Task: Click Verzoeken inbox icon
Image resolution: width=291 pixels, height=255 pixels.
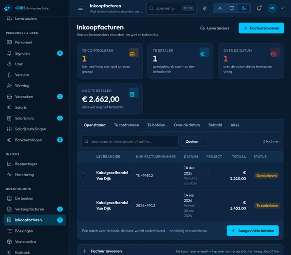Action: coord(9,97)
